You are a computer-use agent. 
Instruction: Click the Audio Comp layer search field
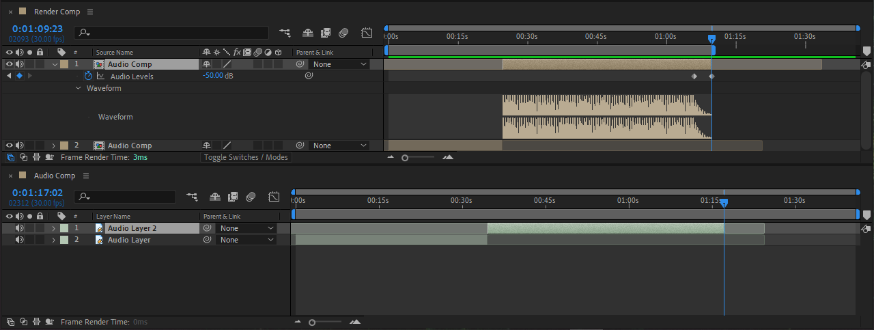[x=130, y=197]
